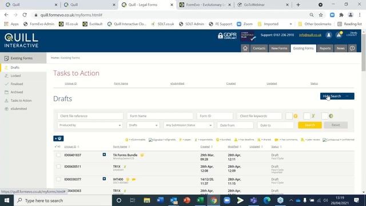Viewport: 366px width, 206px height.
Task: Tick the checkbox for ID00430511 row
Action: [x=58, y=167]
